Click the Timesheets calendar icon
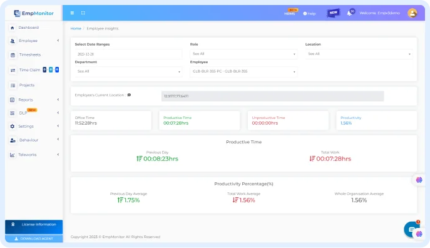 point(13,55)
